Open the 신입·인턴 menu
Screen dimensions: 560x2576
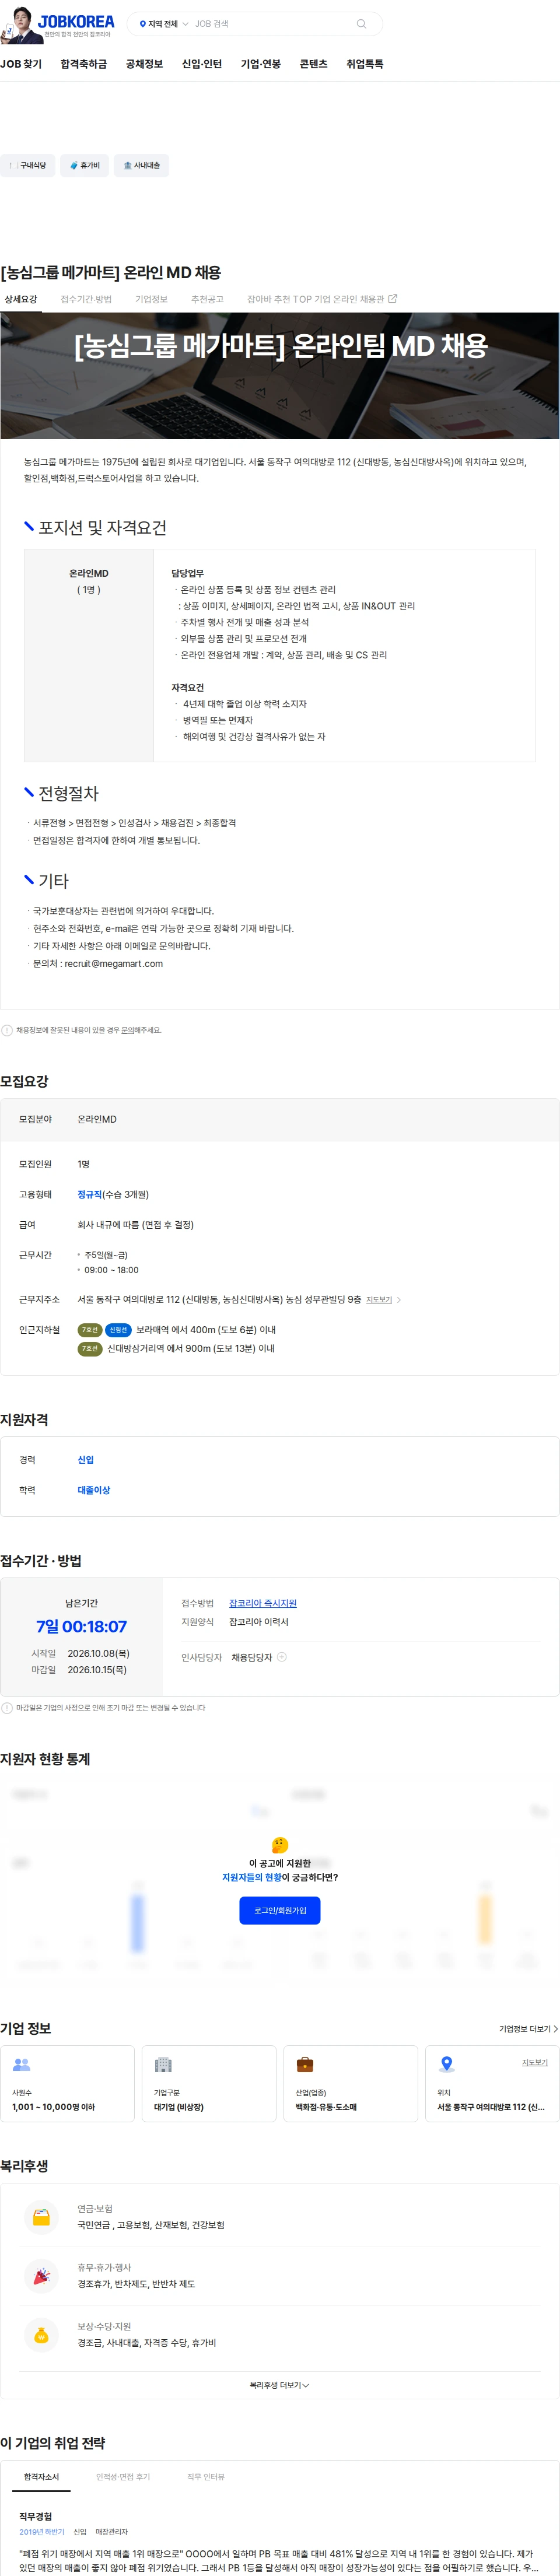coord(202,64)
